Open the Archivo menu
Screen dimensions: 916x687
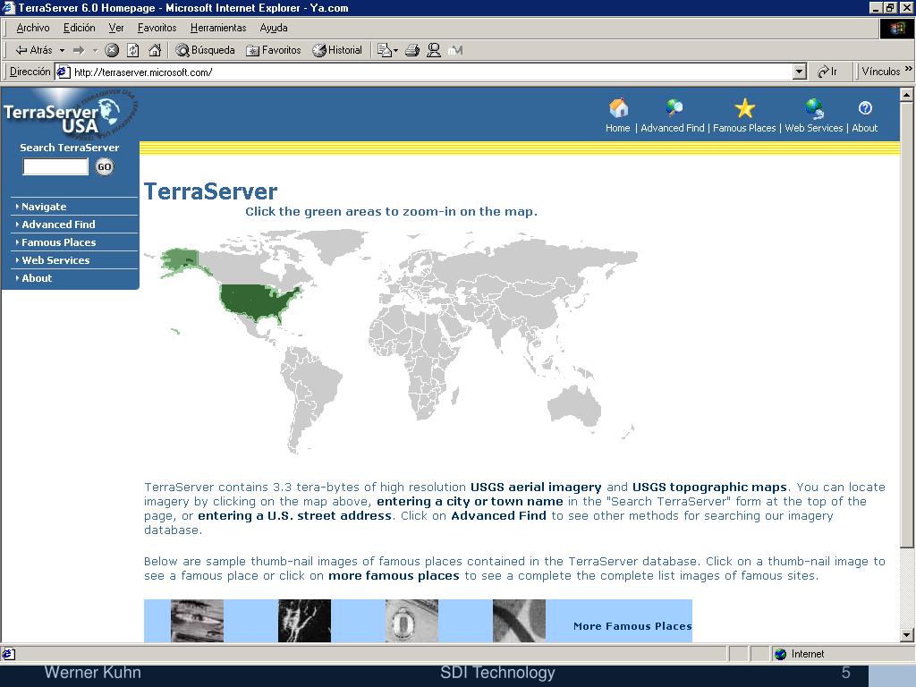point(33,28)
